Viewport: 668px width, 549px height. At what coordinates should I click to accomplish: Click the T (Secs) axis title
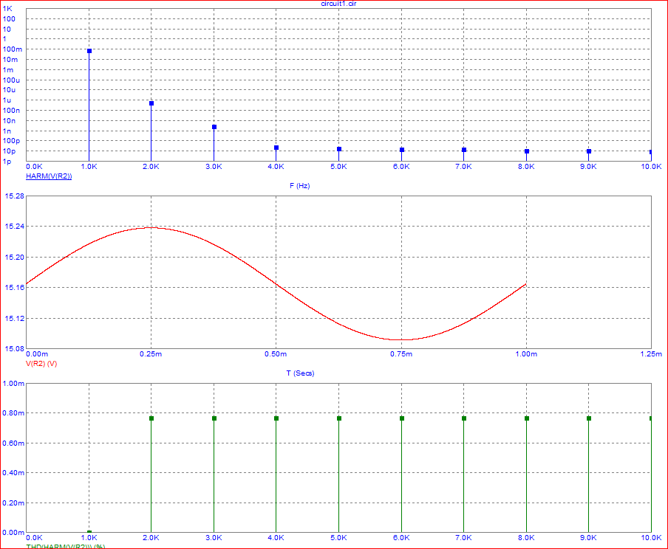[x=300, y=373]
